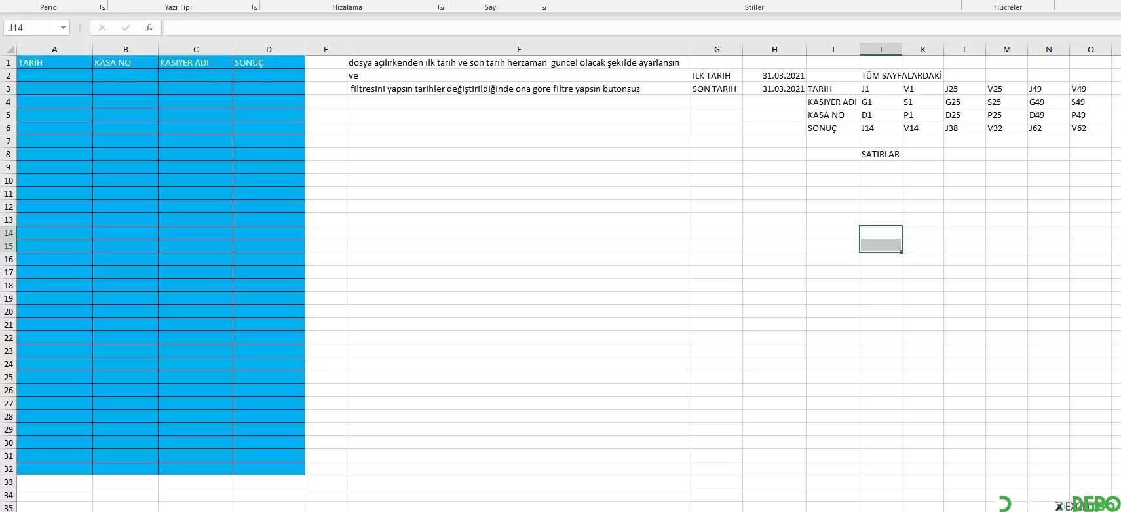Click the Hücreler ribbon group label
The image size is (1121, 512).
pos(1008,7)
